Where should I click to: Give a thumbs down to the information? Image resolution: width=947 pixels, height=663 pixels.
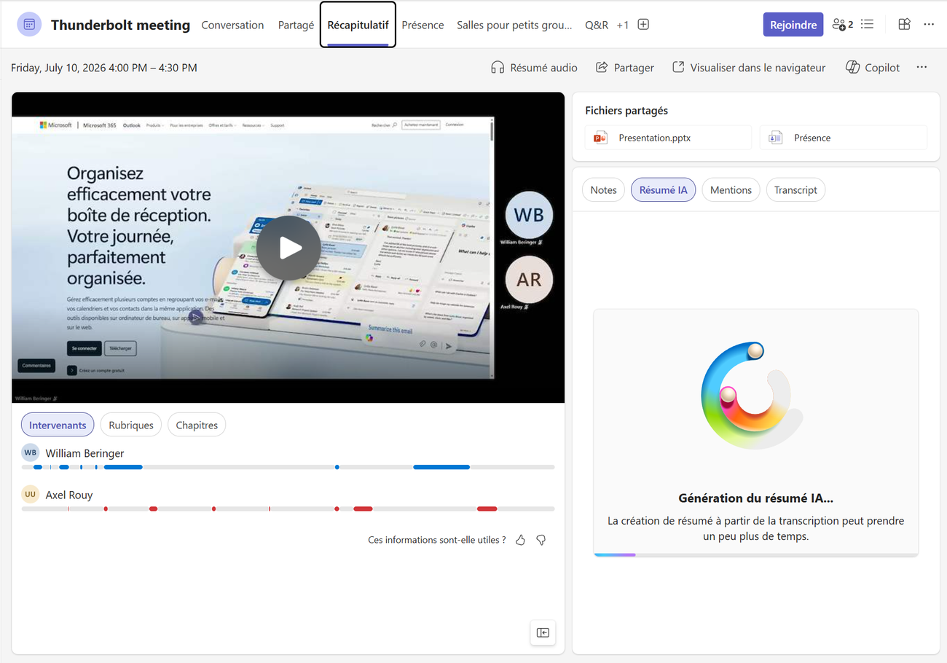[541, 540]
